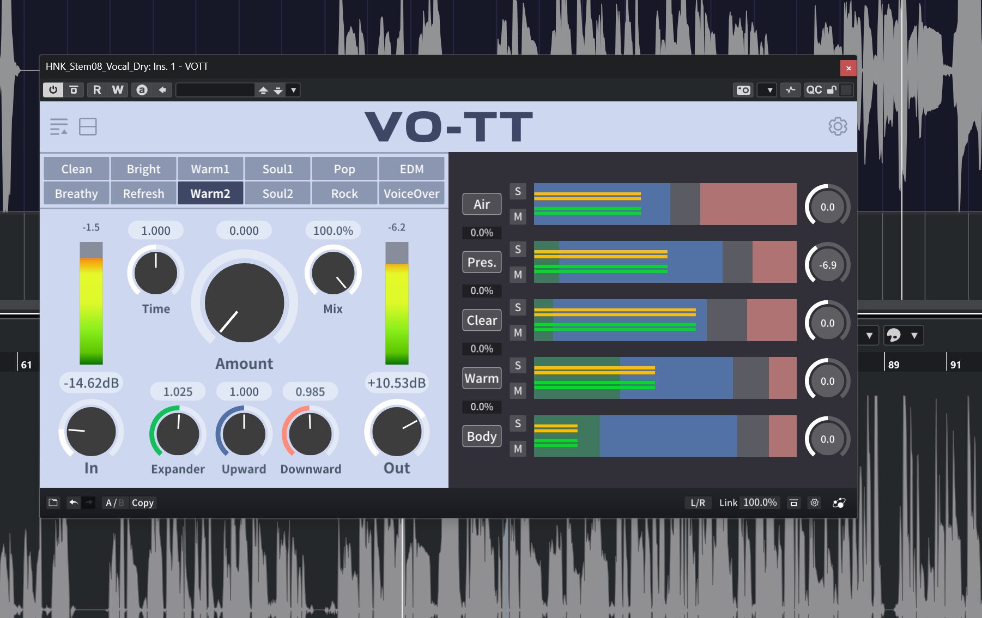Open the folder icon in bottom bar
The image size is (982, 618).
click(x=53, y=502)
